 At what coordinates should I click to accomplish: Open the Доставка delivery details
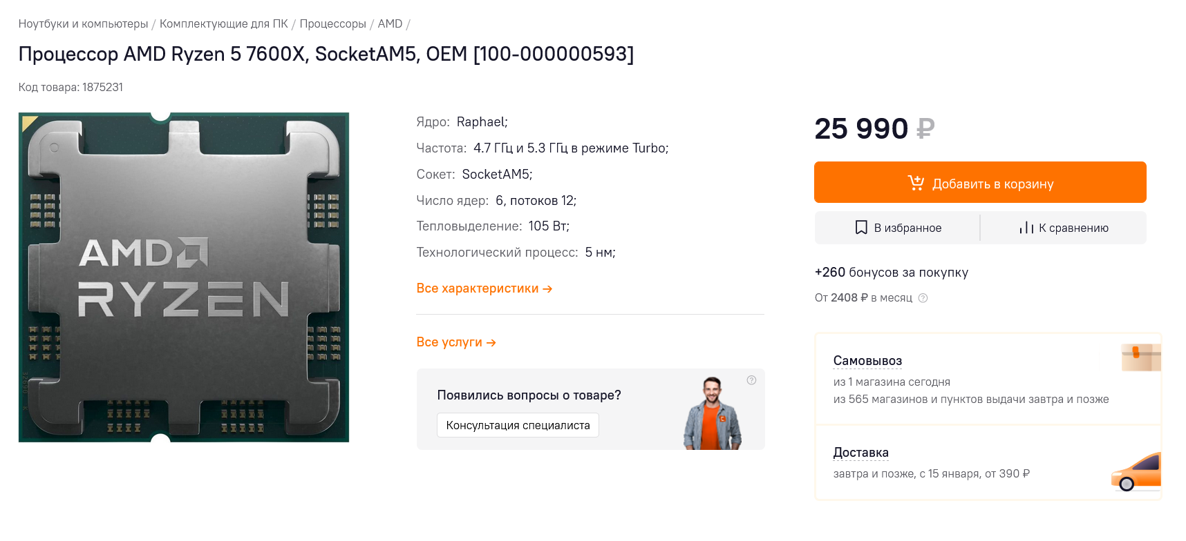860,453
